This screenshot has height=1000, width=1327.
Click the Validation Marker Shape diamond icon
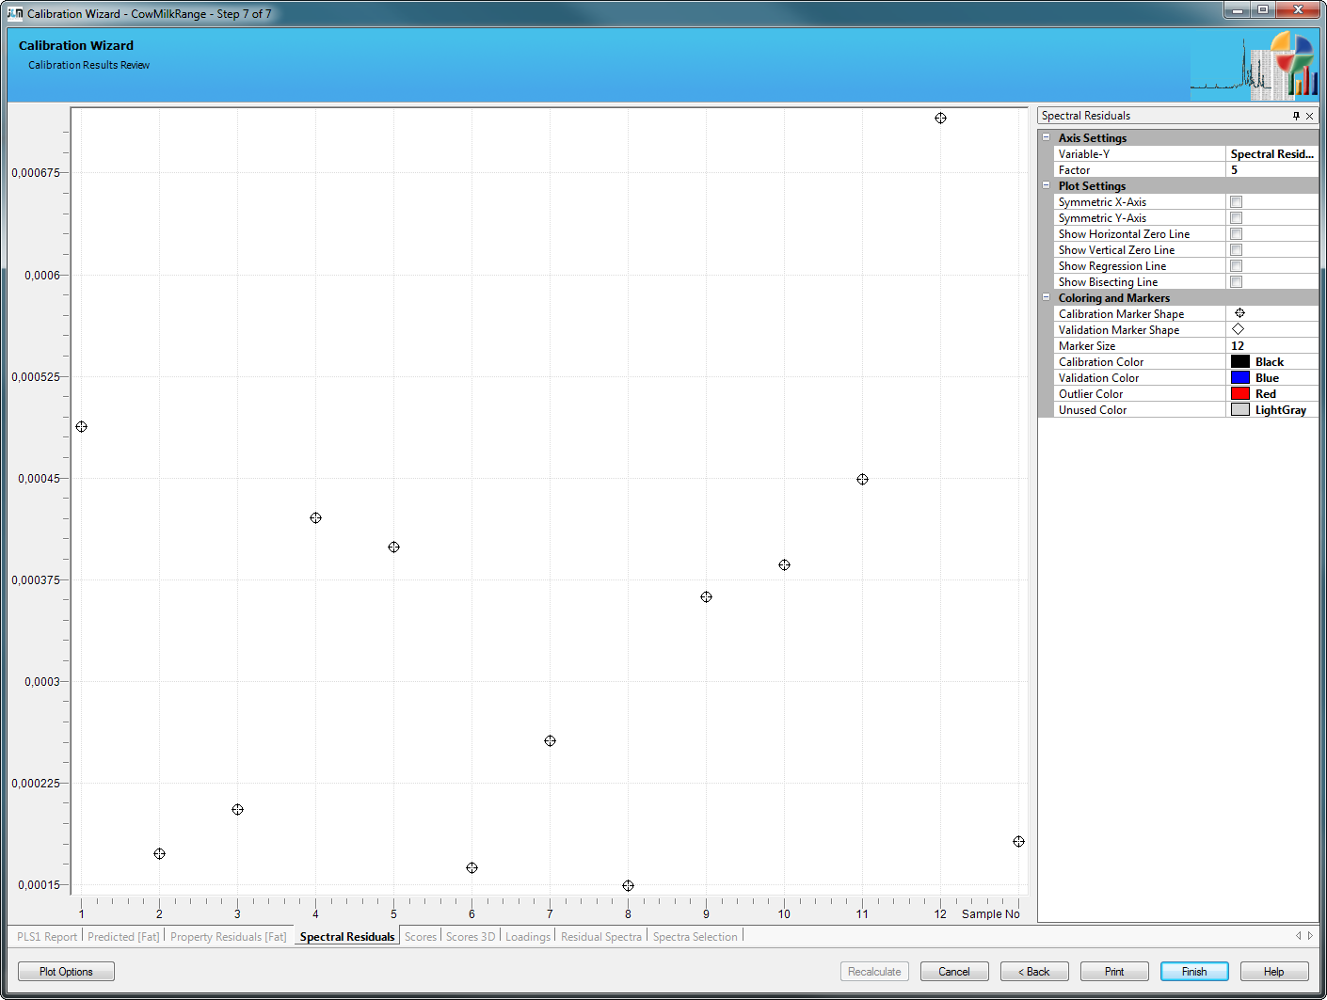(1239, 329)
